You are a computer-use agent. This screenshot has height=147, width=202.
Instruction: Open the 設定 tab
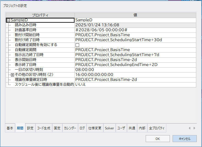pyautogui.click(x=30, y=128)
